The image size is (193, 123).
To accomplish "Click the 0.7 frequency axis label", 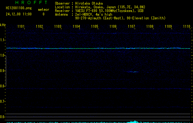I will [3, 101].
